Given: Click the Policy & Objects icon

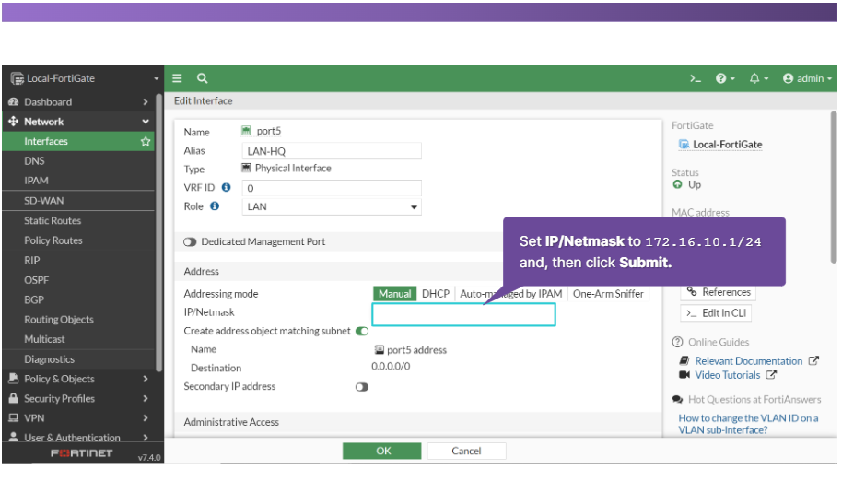Looking at the screenshot, I should [x=14, y=379].
